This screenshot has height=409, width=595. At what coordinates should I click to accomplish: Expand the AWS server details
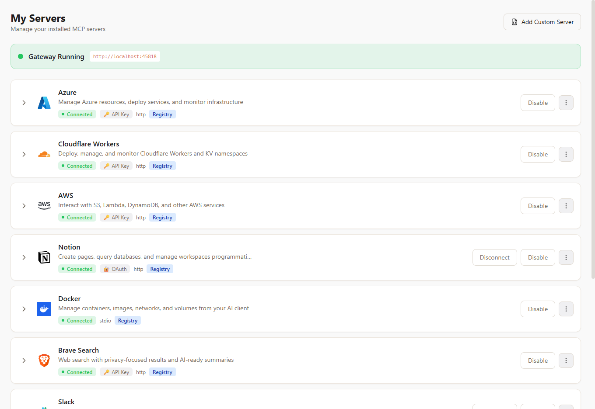(24, 206)
